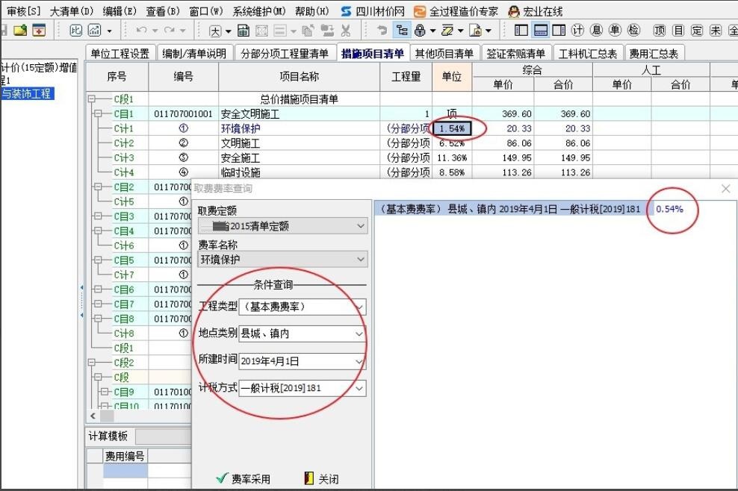
Task: Click the 临时设施 row name
Action: tap(241, 172)
